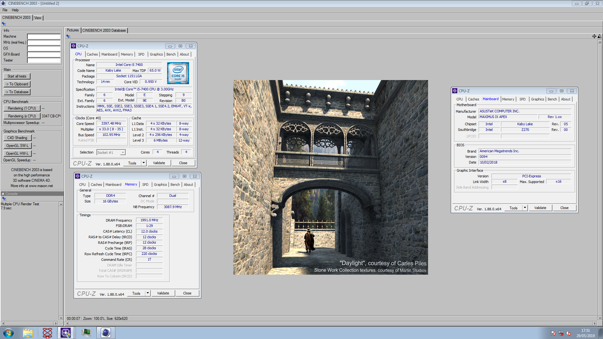Screen dimensions: 603x339
Task: Open the CINEBENCH 2003 Database tab
Action: (x=104, y=30)
